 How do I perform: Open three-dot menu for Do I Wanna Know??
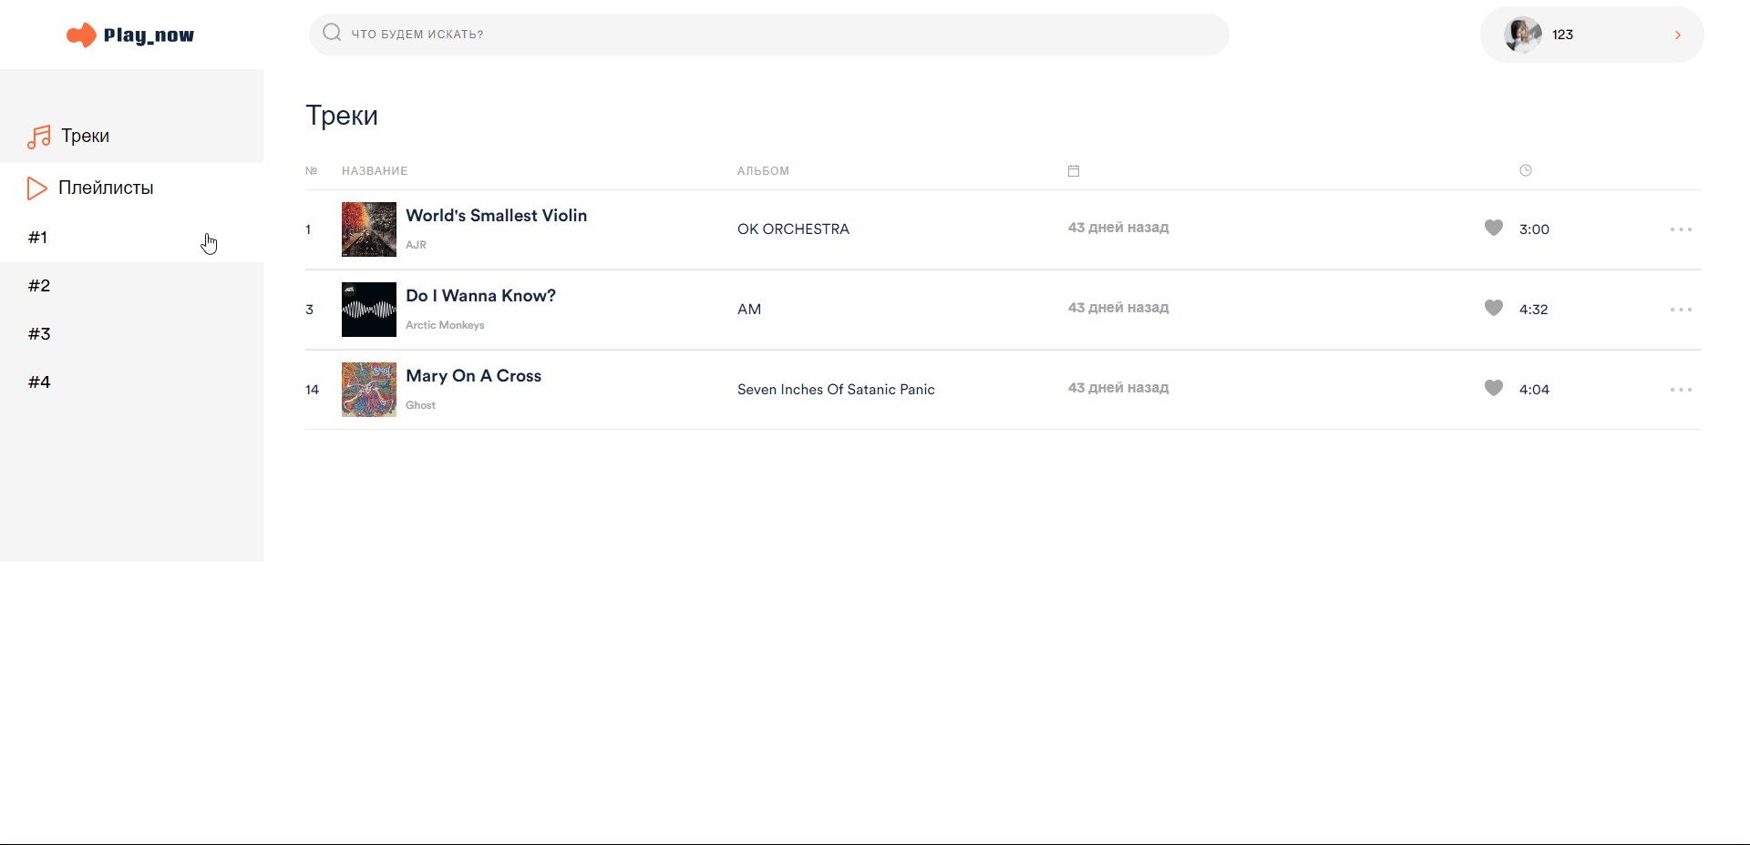coord(1681,310)
